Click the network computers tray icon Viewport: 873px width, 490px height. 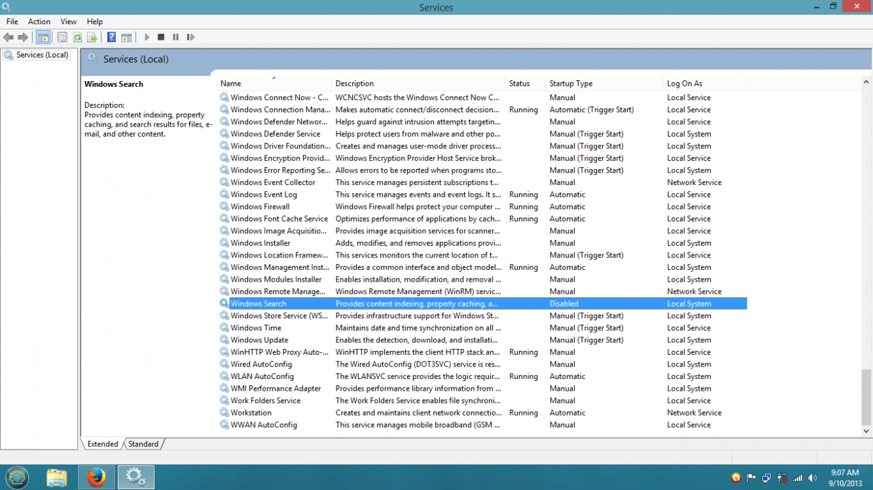[x=766, y=478]
